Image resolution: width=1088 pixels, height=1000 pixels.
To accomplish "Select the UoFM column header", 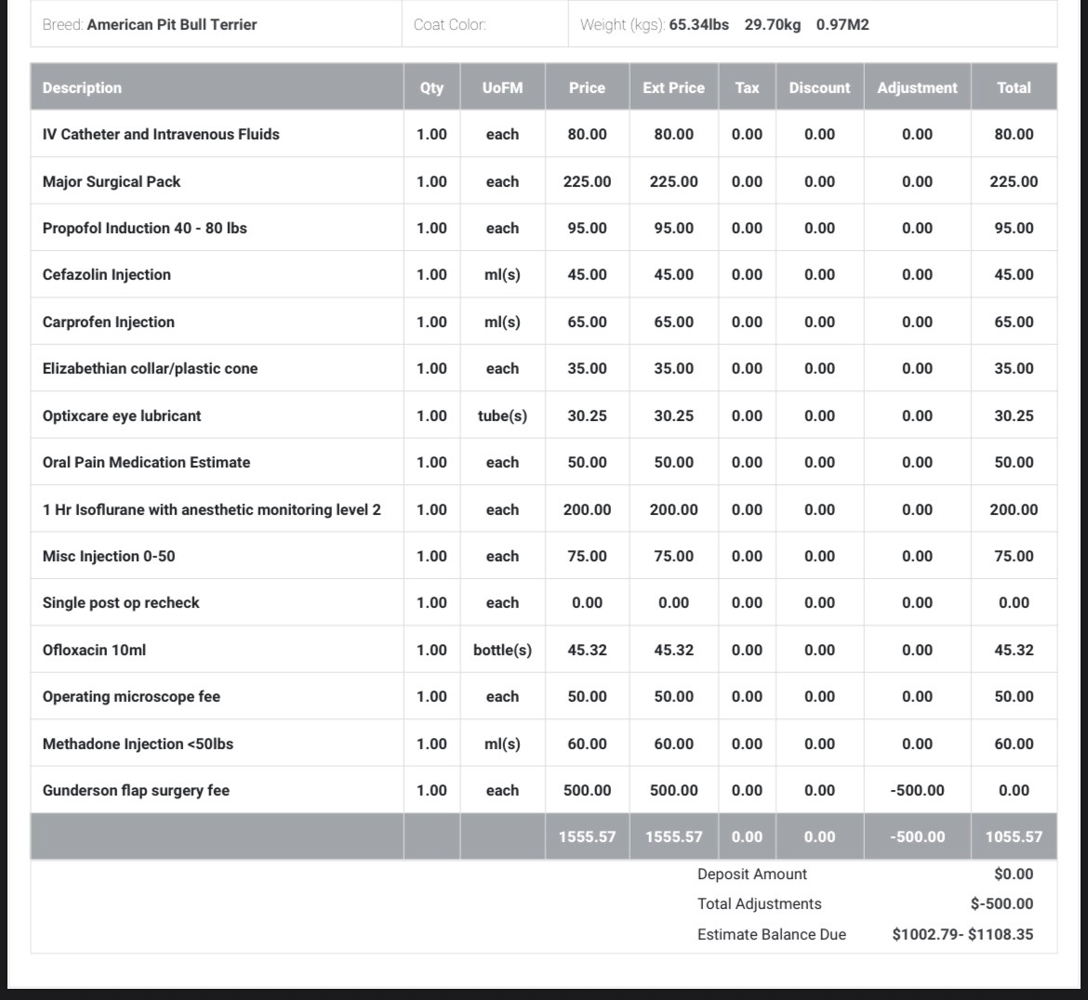I will 502,87.
